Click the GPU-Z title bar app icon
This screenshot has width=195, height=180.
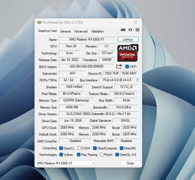tap(39, 22)
